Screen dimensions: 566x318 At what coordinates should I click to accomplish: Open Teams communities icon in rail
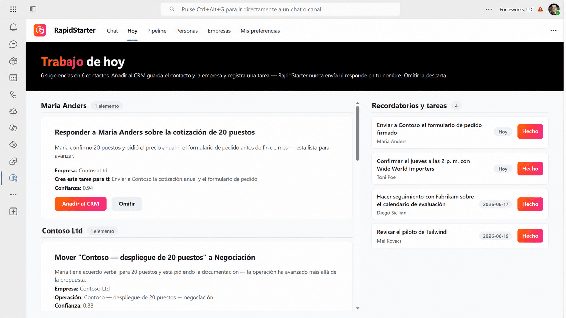13,61
